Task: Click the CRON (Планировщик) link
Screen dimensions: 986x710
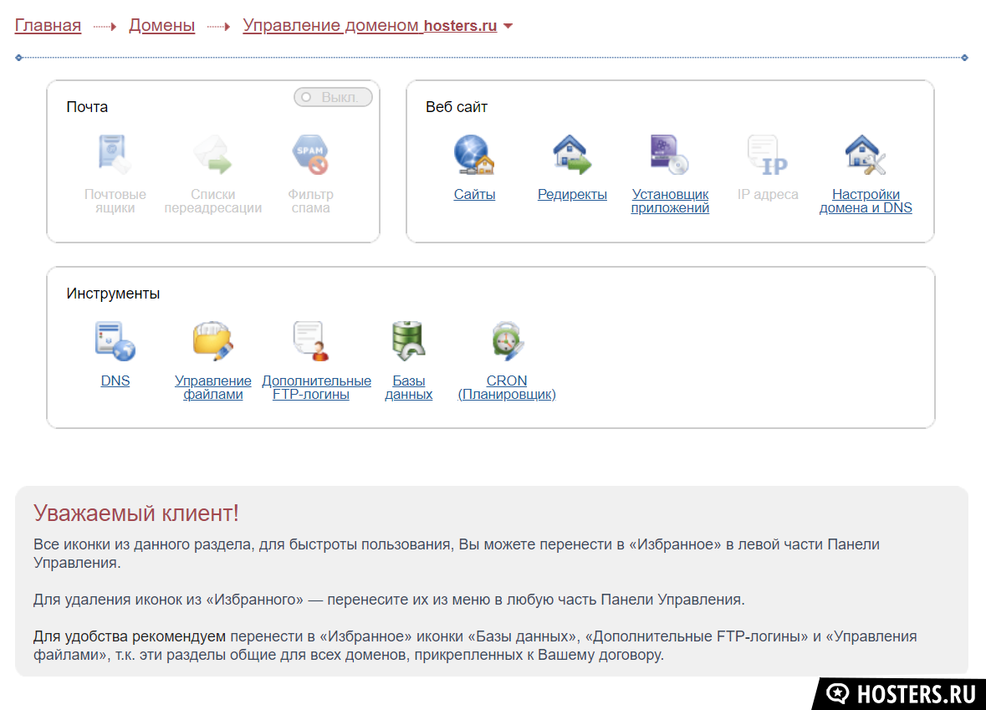Action: (507, 388)
